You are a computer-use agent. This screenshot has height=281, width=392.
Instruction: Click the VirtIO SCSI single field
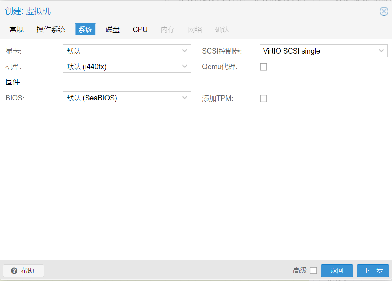pyautogui.click(x=324, y=51)
